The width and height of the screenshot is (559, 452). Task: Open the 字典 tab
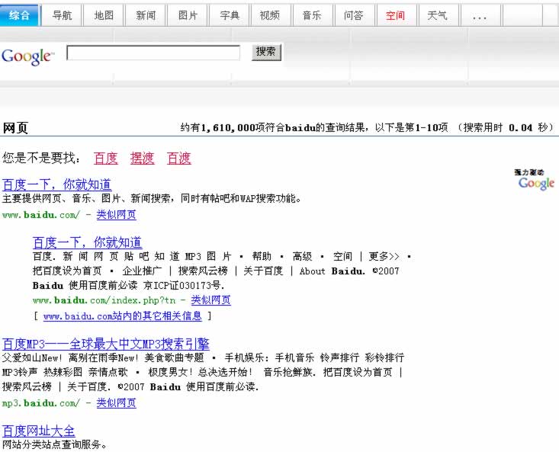(230, 15)
